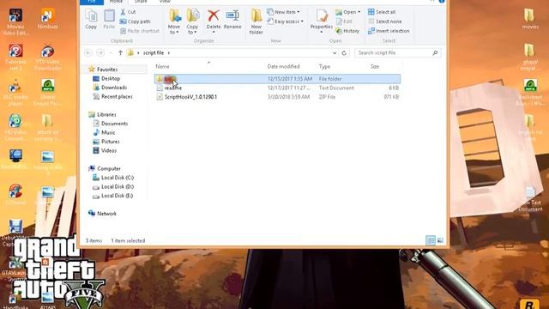Switch to the Home ribbon tab
The height and width of the screenshot is (309, 549).
116,2
